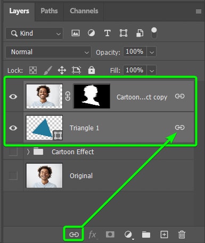Hide the Triangle 1 layer

(13, 128)
